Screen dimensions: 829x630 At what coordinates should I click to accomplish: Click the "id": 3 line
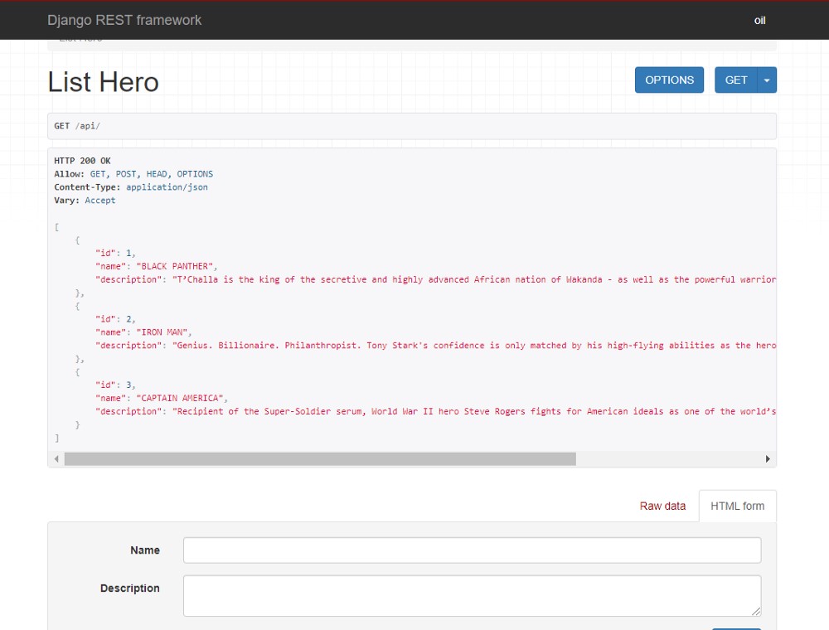(x=115, y=385)
